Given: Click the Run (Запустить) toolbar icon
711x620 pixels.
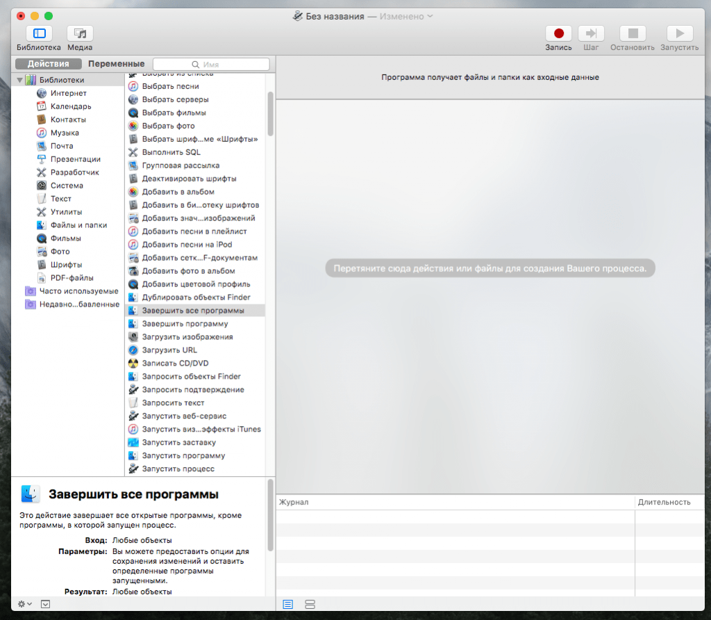Looking at the screenshot, I should (x=679, y=33).
